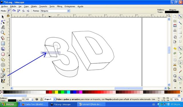The width and height of the screenshot is (183, 107).
Task: Activate the Zoom magnifier tool
Action: click(x=3, y=33)
